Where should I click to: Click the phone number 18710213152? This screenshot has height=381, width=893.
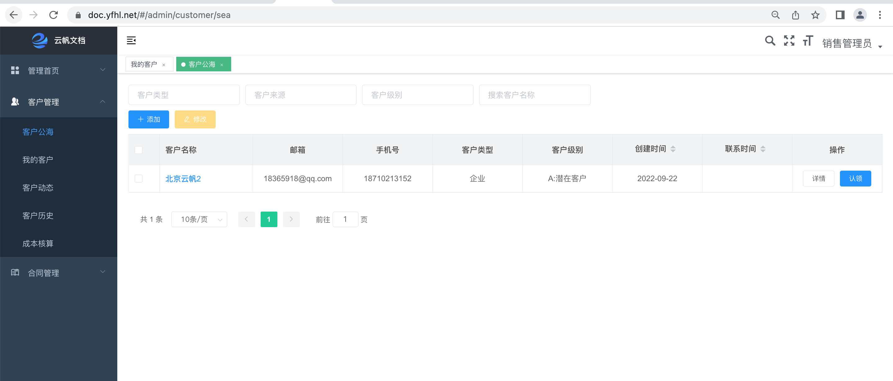coord(387,178)
